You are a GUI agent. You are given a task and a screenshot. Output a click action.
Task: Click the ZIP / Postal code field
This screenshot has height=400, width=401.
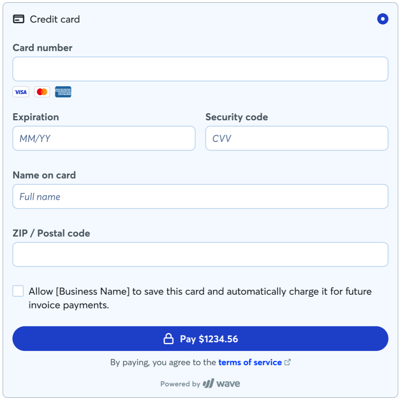[x=200, y=254]
